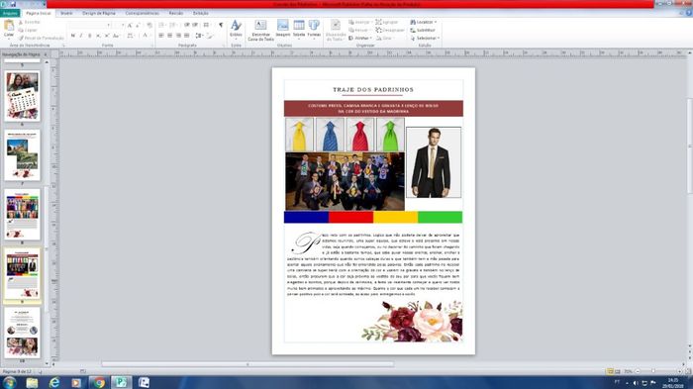Image resolution: width=693 pixels, height=389 pixels.
Task: Click the blue color block on page
Action: click(x=306, y=217)
